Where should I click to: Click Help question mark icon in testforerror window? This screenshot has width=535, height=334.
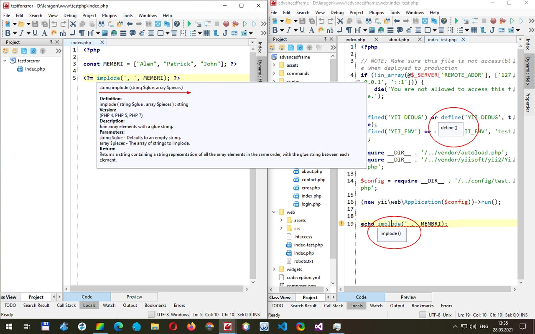tap(177, 24)
